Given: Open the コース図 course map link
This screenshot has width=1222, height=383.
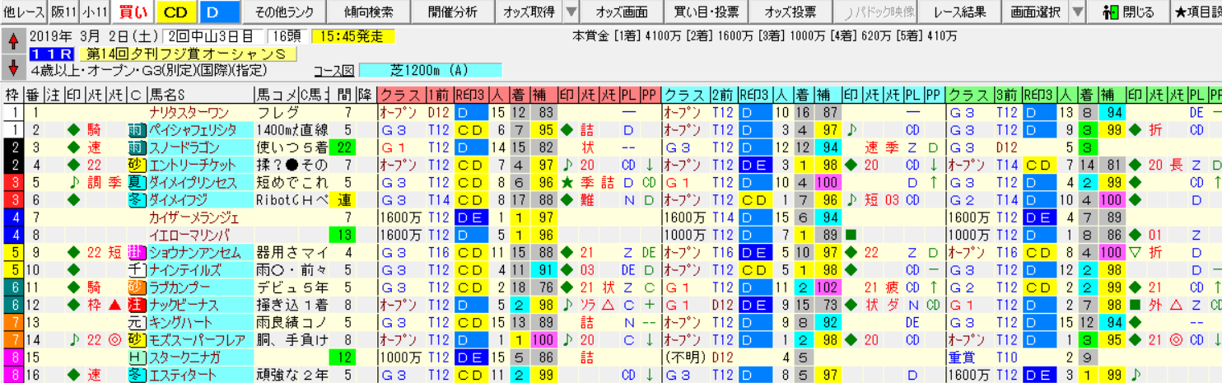Looking at the screenshot, I should pyautogui.click(x=334, y=71).
